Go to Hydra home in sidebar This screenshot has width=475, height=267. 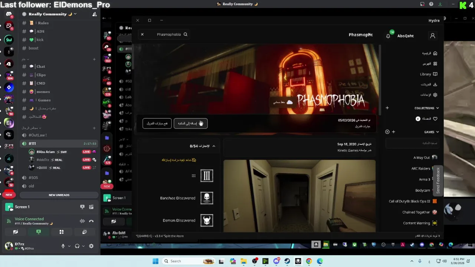(430, 53)
